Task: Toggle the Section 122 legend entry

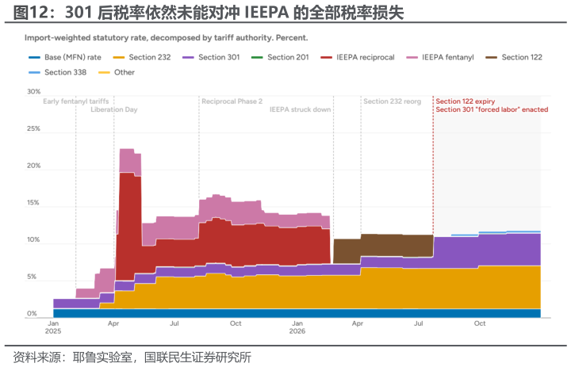Action: point(514,57)
